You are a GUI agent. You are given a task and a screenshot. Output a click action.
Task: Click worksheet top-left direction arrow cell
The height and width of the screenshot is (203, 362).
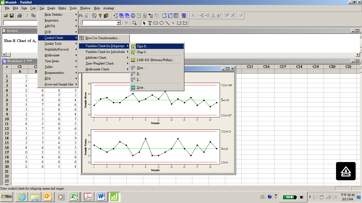[x=7, y=67]
